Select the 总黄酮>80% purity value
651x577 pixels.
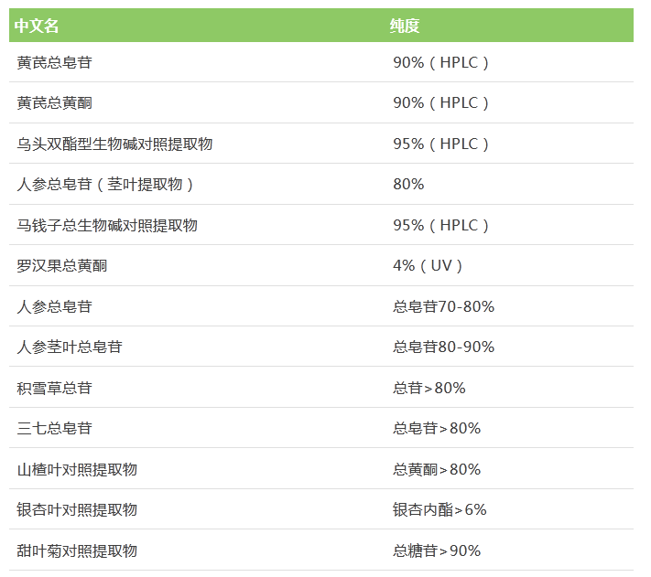click(x=437, y=469)
